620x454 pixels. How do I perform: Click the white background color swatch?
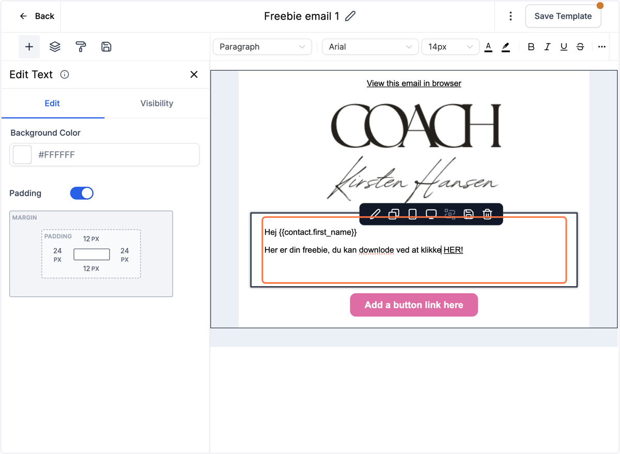22,155
